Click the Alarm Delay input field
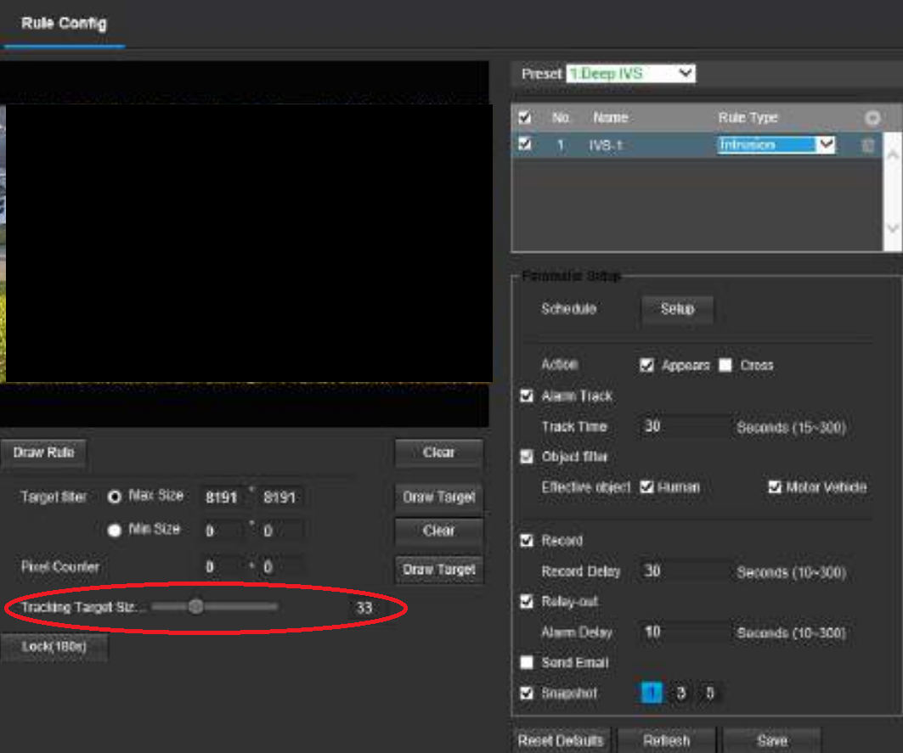 tap(684, 632)
